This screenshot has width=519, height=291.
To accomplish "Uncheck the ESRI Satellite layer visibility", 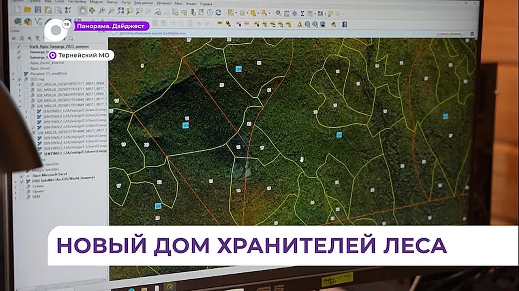I will (21, 180).
